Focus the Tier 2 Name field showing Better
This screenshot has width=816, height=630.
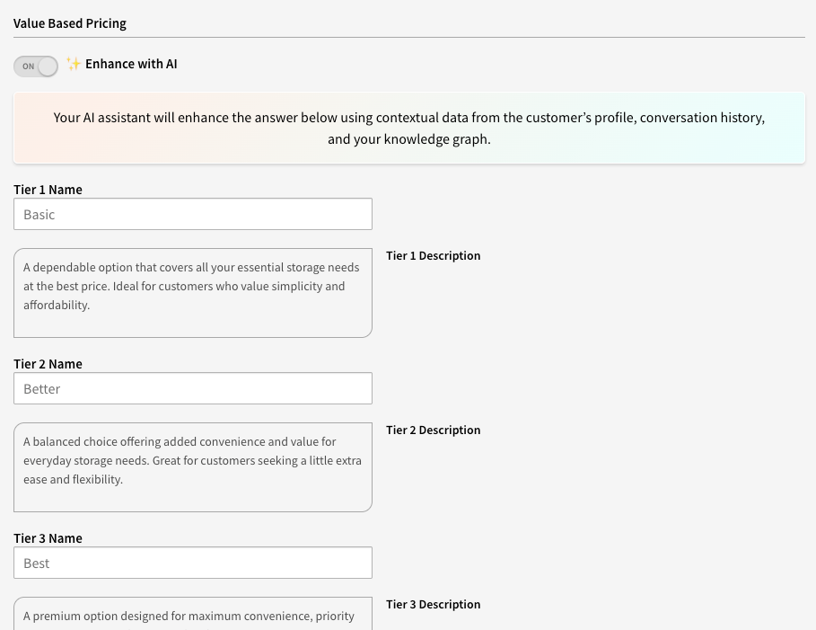coord(193,388)
